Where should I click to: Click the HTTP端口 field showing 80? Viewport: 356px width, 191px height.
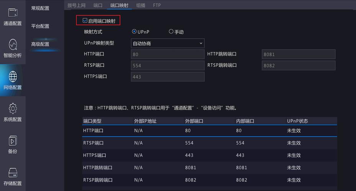[167, 54]
